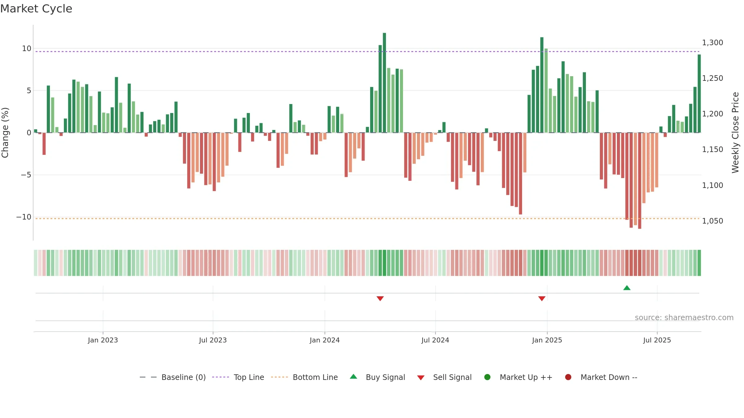Viewport: 744px width, 418px height.
Task: Click the red Sell Signal legend triangle
Action: (x=421, y=378)
